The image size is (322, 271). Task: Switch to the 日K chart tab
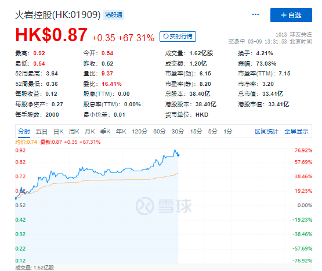[59, 132]
